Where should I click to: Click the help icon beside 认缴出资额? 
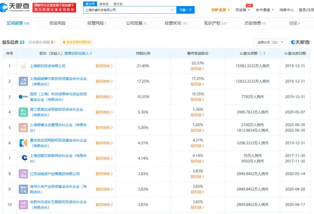260,53
